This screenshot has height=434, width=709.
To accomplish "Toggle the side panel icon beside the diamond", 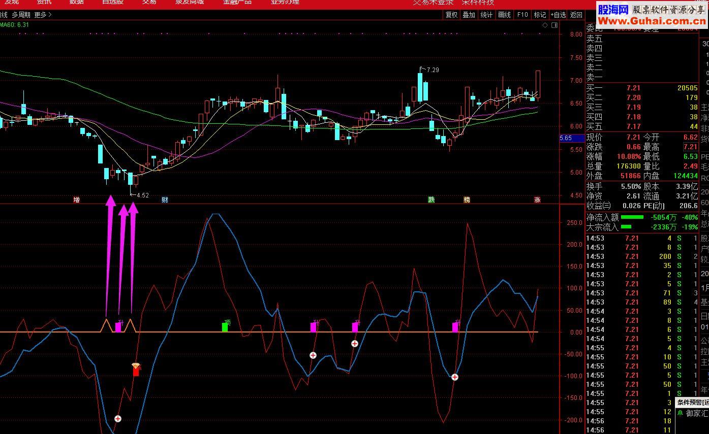I will (554, 24).
